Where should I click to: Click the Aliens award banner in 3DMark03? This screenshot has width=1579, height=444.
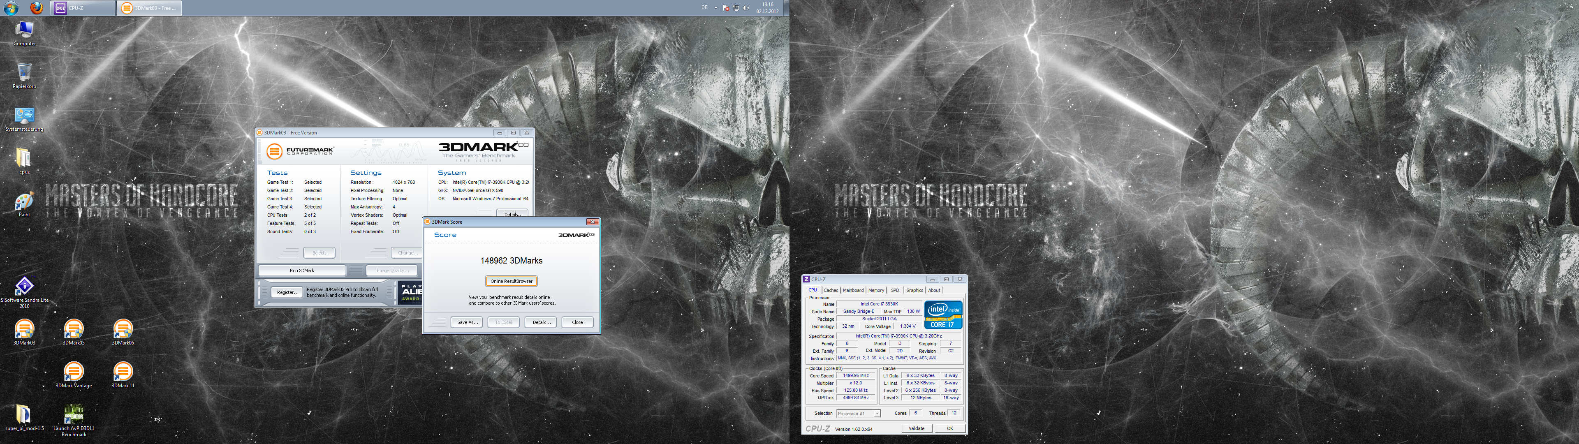(x=410, y=293)
